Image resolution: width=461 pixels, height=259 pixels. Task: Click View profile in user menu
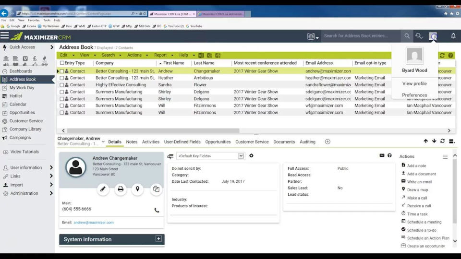pos(414,83)
